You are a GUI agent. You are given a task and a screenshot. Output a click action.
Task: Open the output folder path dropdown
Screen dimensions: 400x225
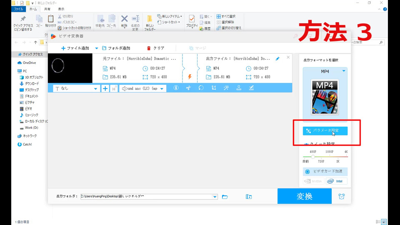click(215, 197)
